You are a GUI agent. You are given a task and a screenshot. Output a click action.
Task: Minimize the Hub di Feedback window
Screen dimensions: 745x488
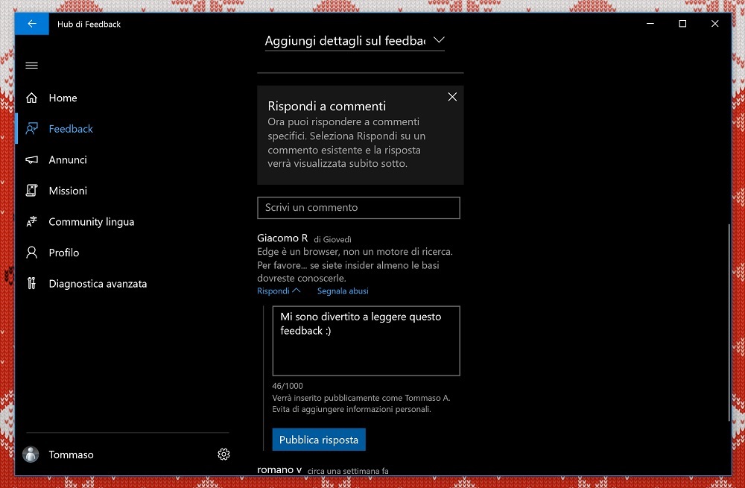[650, 24]
